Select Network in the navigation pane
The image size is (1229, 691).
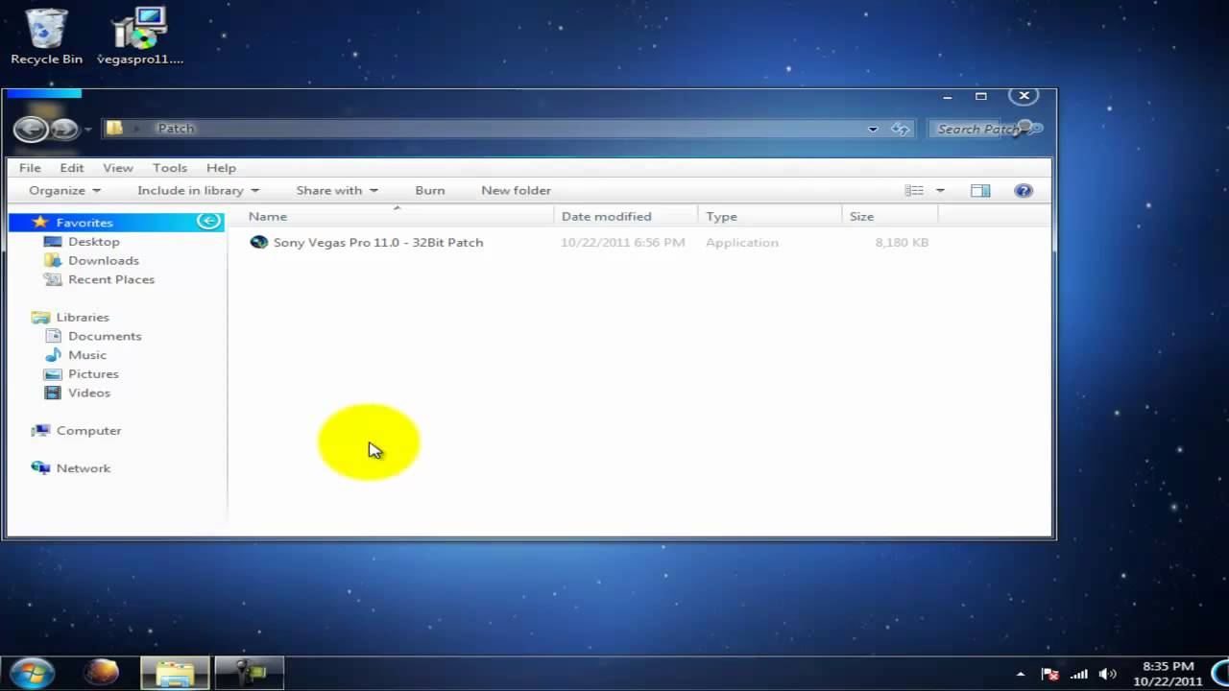pyautogui.click(x=84, y=468)
